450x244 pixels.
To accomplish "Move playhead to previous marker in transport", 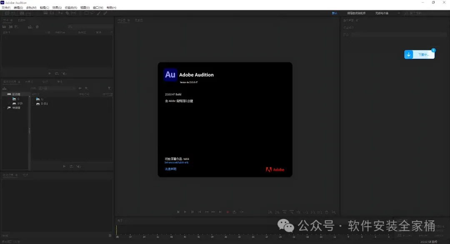I will tap(200, 212).
